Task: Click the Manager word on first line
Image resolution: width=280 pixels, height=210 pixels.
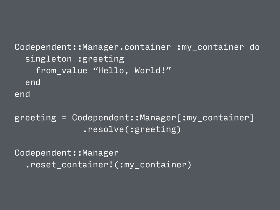Action: (x=101, y=48)
